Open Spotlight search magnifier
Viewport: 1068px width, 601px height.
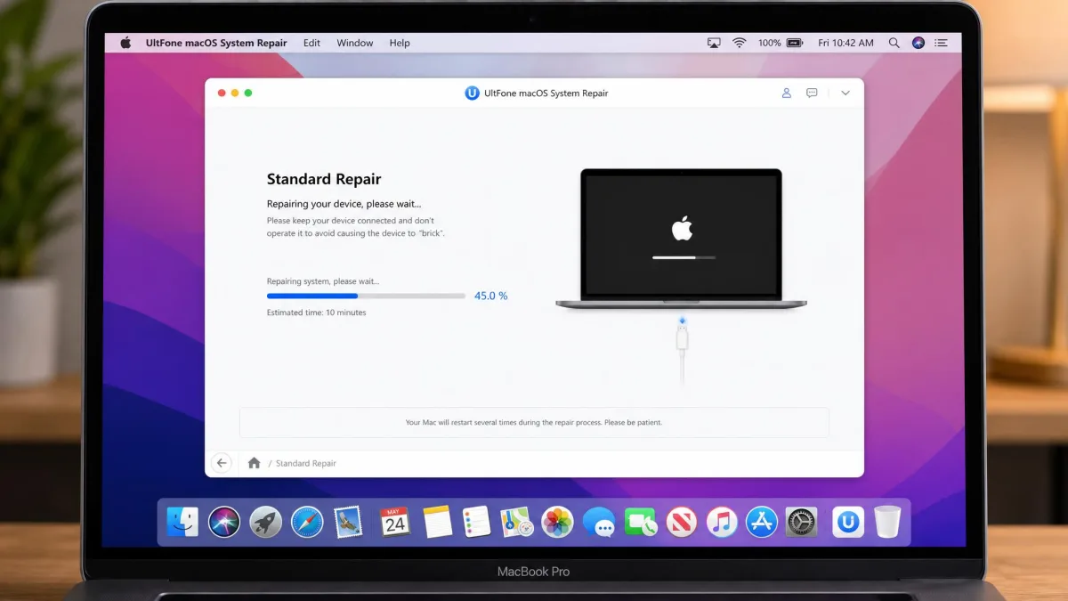pyautogui.click(x=894, y=43)
